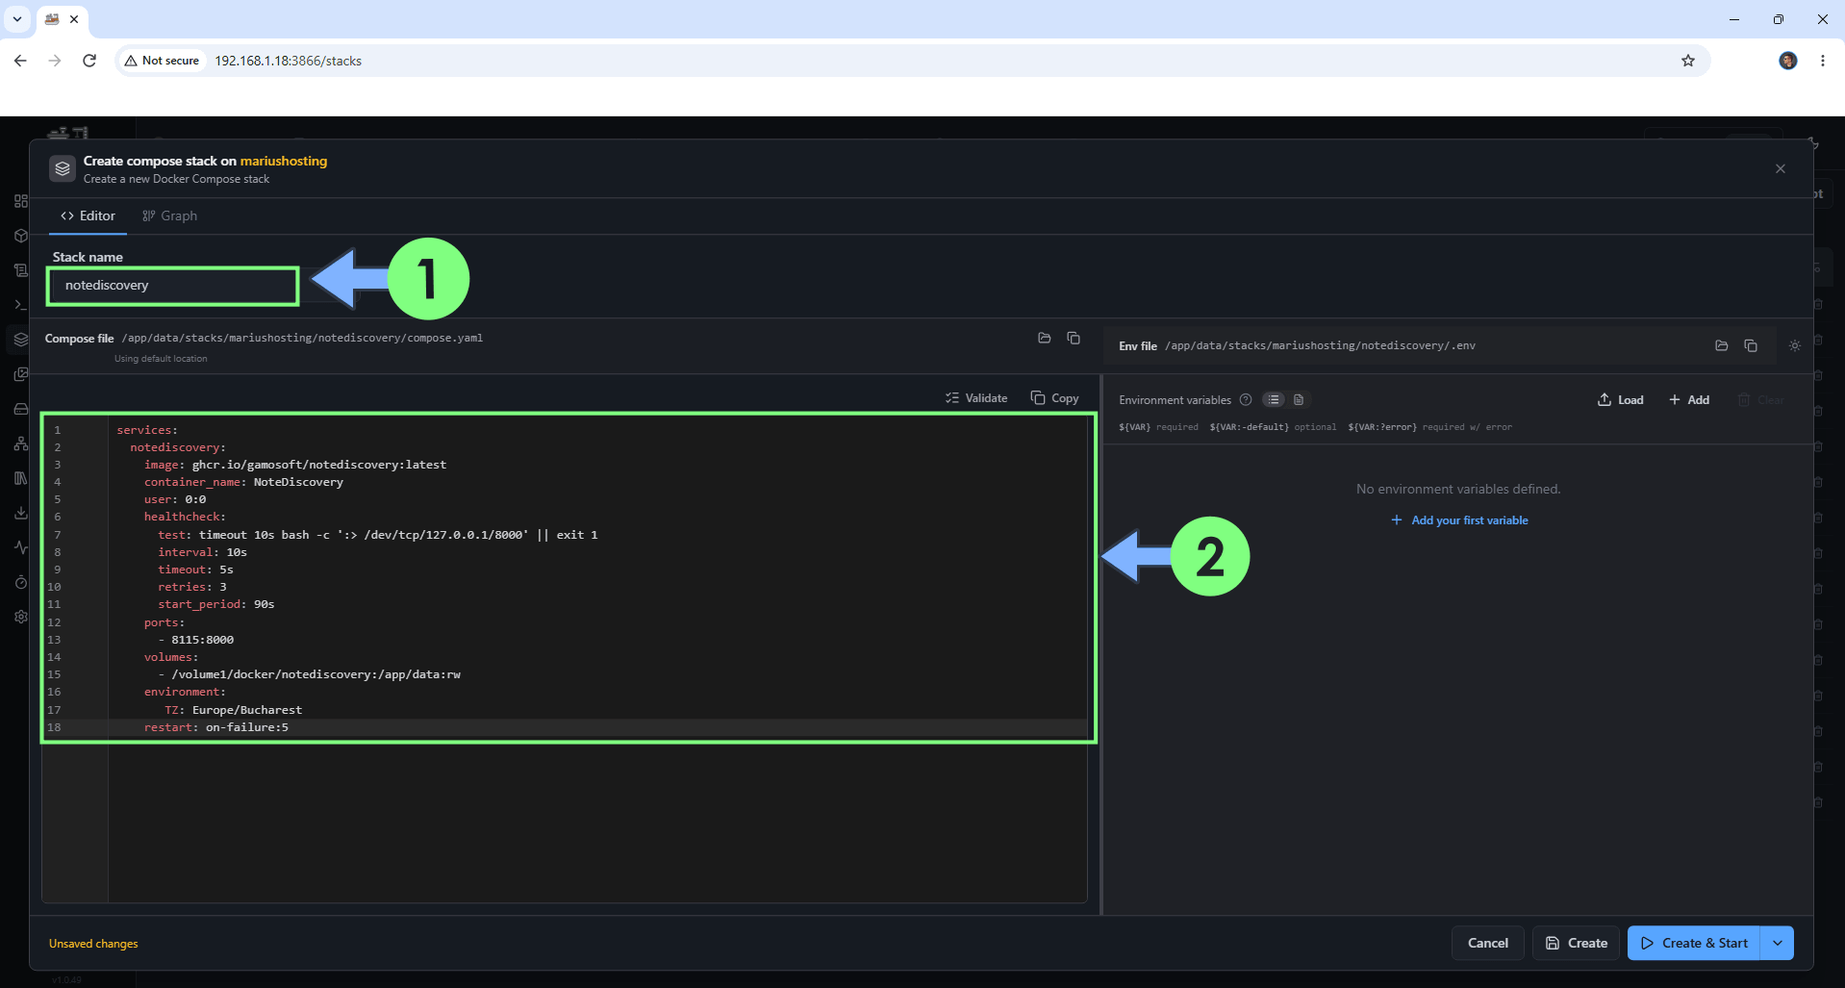Click the Not secure site info badge
This screenshot has width=1845, height=988.
(x=162, y=61)
